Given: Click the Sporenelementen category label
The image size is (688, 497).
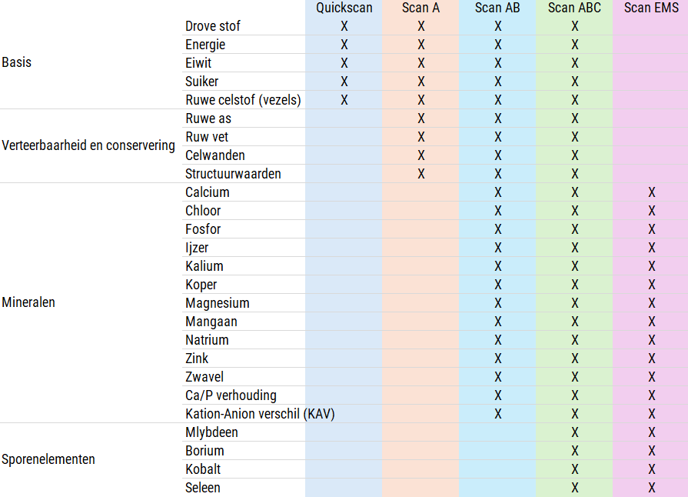Looking at the screenshot, I should tap(48, 459).
